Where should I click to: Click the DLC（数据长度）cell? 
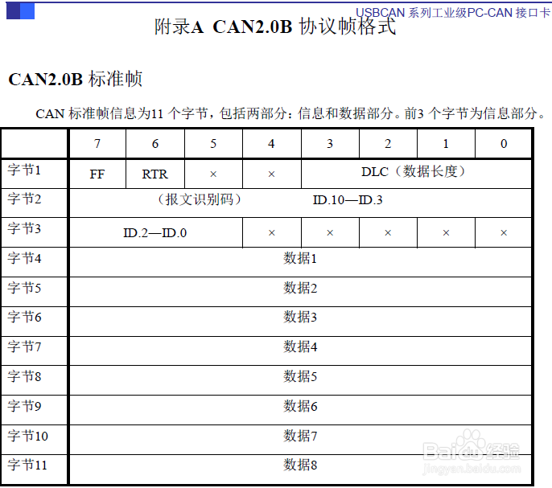pos(416,174)
